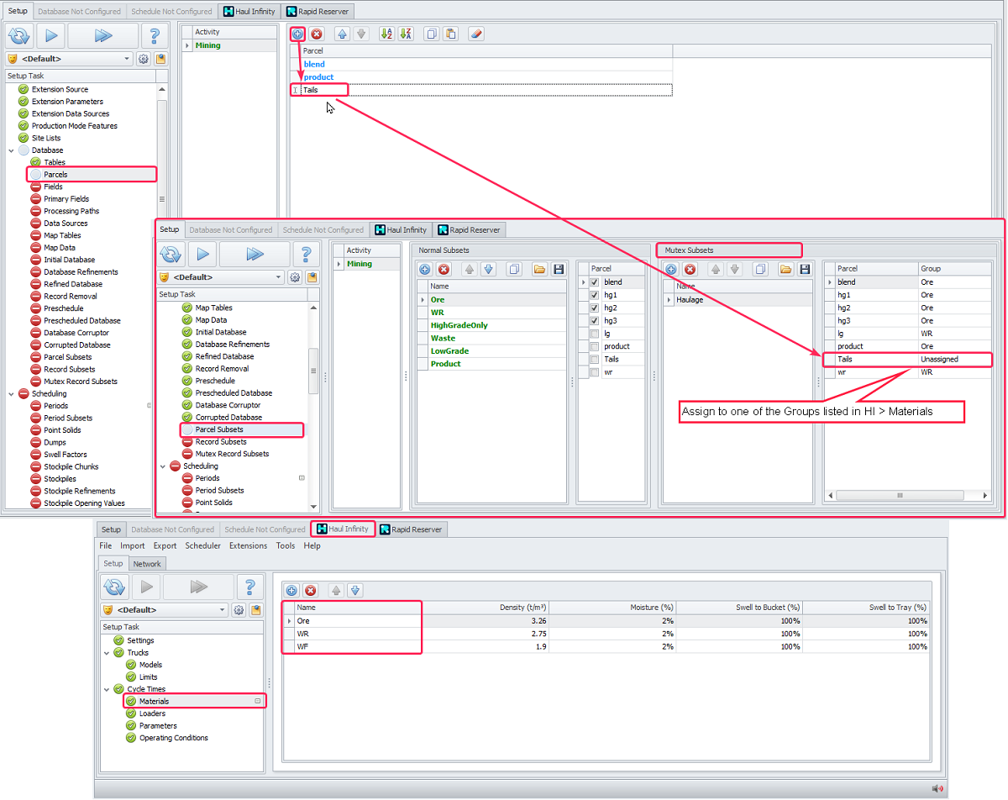Screen dimensions: 1008x800
Task: Select the Loaders setup task
Action: click(x=152, y=713)
